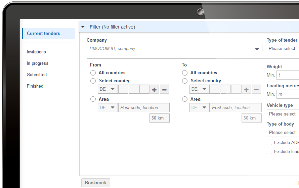This screenshot has width=299, height=188.
Task: Click the Bookmark button
Action: coord(96,183)
